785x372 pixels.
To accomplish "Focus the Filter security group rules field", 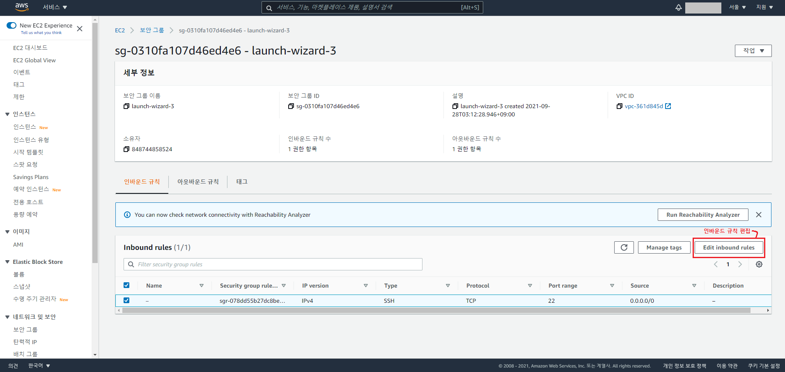I will pyautogui.click(x=273, y=264).
